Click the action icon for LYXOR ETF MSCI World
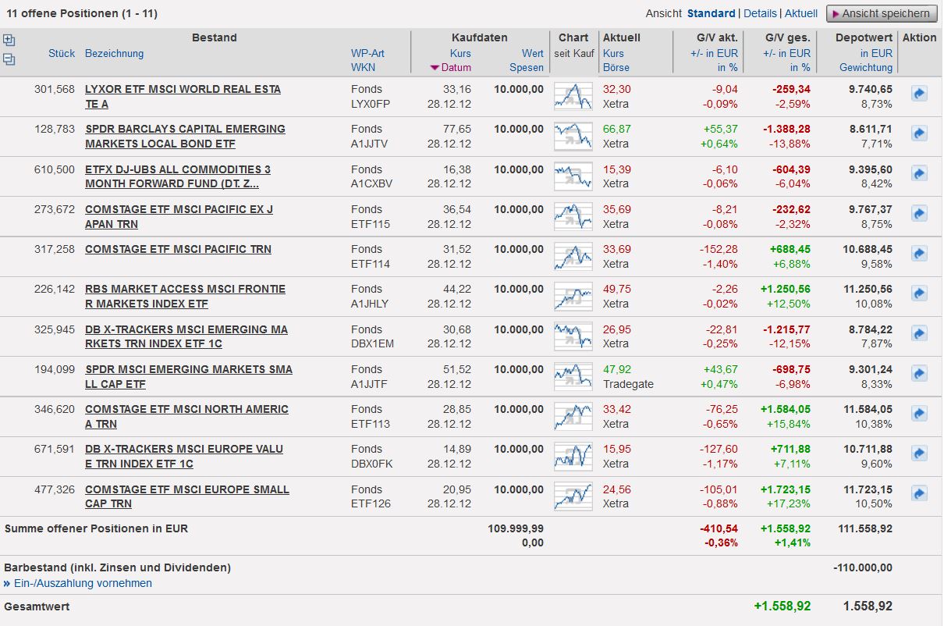 [918, 94]
